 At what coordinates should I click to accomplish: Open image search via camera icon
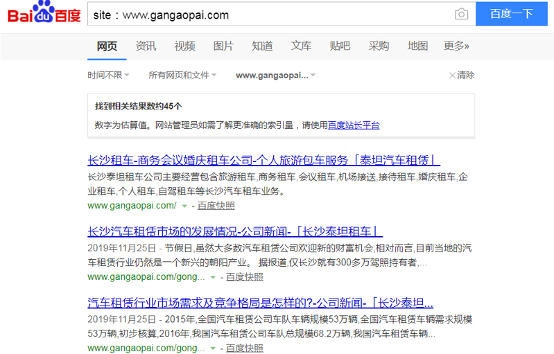461,14
